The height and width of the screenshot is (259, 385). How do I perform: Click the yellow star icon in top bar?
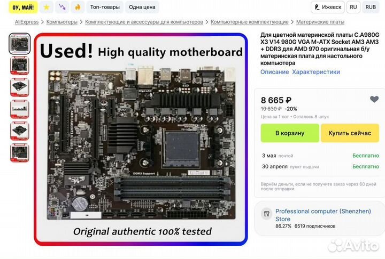47,7
